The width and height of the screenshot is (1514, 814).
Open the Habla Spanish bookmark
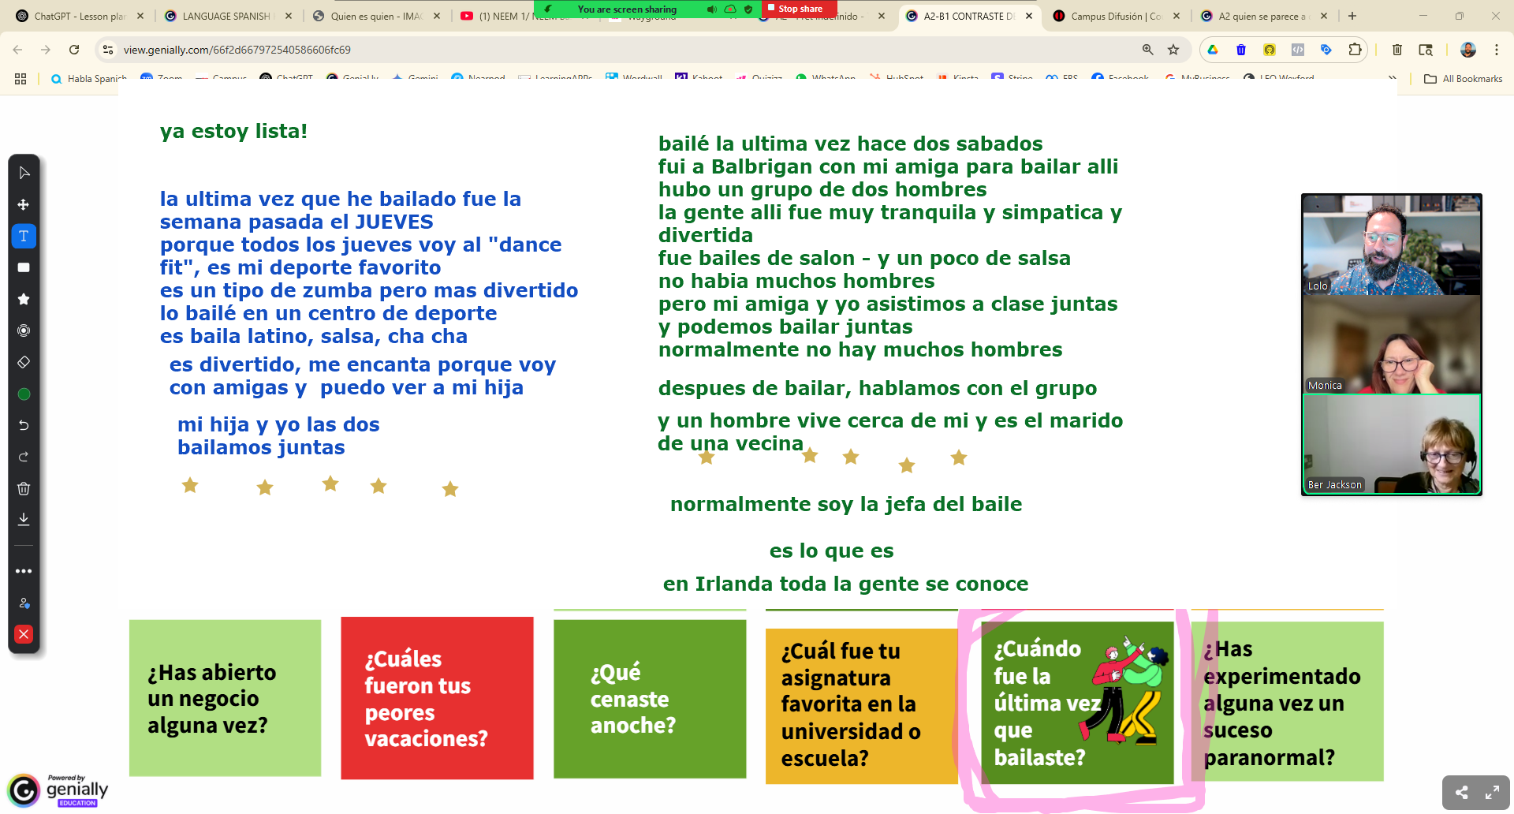(88, 79)
